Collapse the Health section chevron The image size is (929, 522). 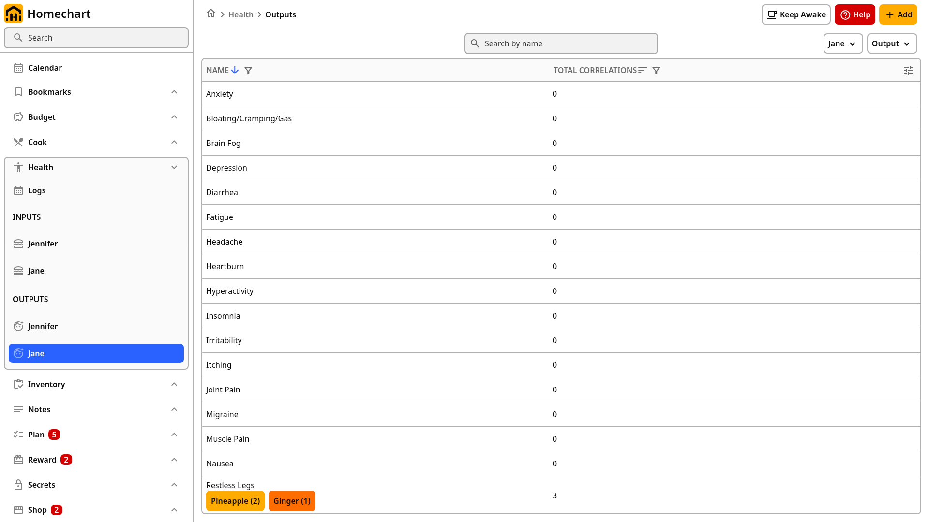coord(174,167)
